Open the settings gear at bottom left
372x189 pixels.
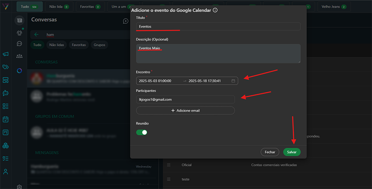(19, 187)
